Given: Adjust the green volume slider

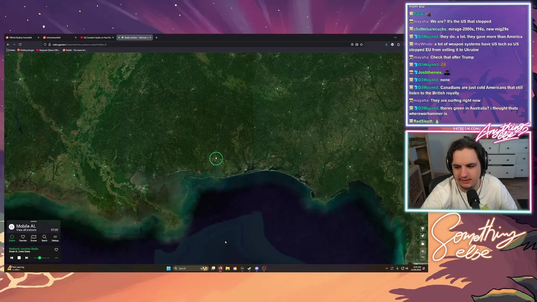Looking at the screenshot, I should click(39, 258).
